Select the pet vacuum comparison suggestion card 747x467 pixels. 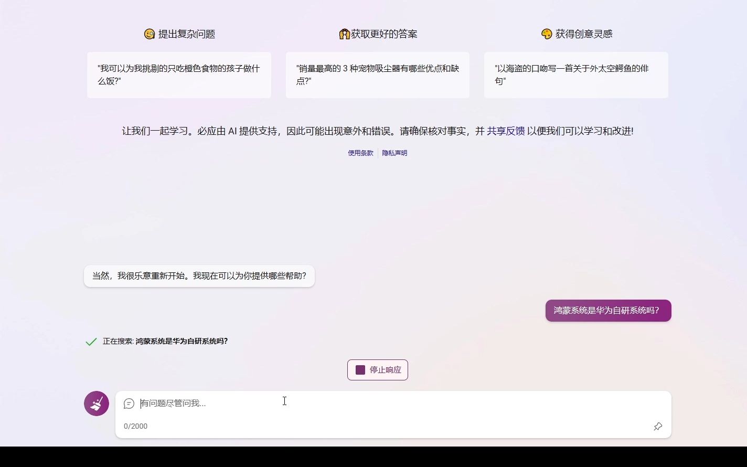tap(377, 75)
